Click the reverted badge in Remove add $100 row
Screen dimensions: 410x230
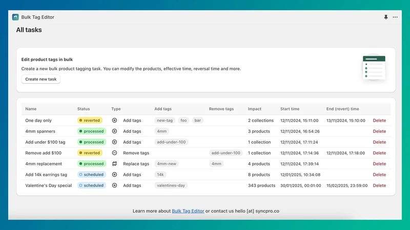pos(90,153)
